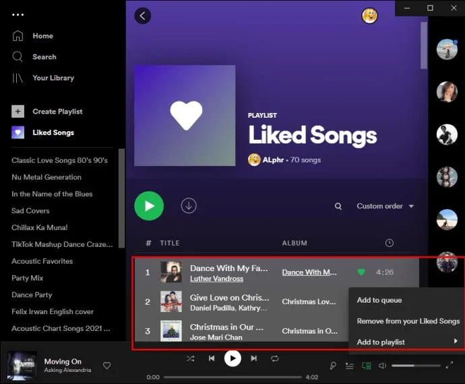Click Moving On track title
465x384 pixels.
(x=63, y=362)
